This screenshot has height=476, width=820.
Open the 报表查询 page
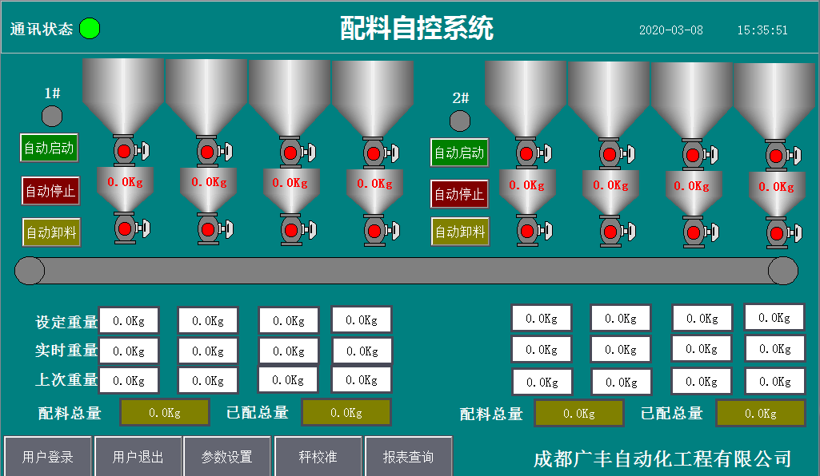[x=408, y=457]
